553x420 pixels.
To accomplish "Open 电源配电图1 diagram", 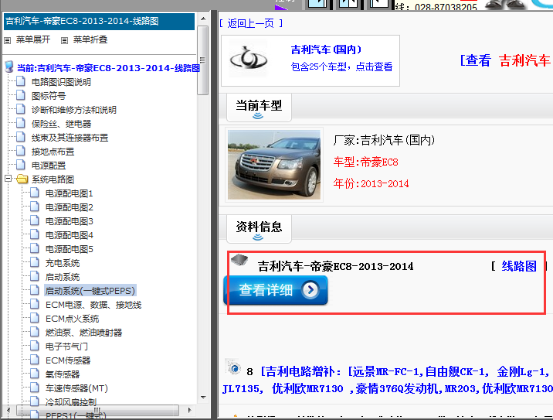I will tap(70, 193).
